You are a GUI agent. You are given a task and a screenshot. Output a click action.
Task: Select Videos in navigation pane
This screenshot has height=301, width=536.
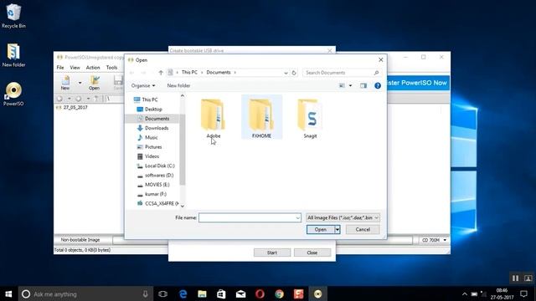click(x=152, y=156)
